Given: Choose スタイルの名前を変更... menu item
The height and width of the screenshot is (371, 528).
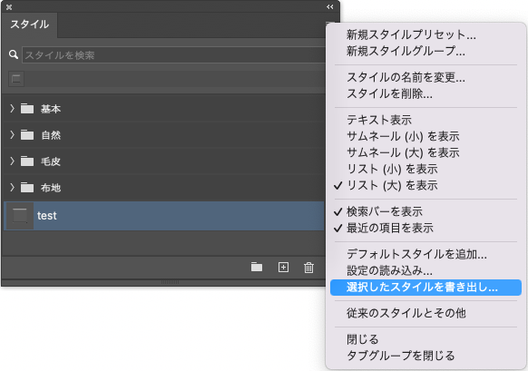Looking at the screenshot, I should coord(406,77).
